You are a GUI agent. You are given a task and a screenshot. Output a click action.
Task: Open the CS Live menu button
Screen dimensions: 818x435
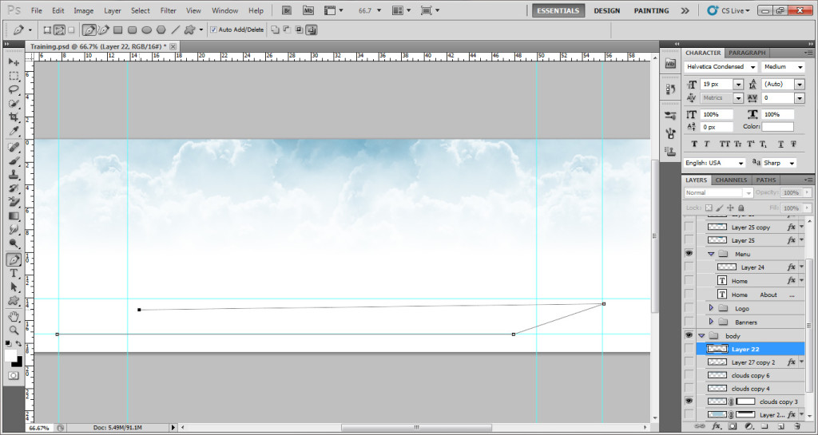coord(729,10)
